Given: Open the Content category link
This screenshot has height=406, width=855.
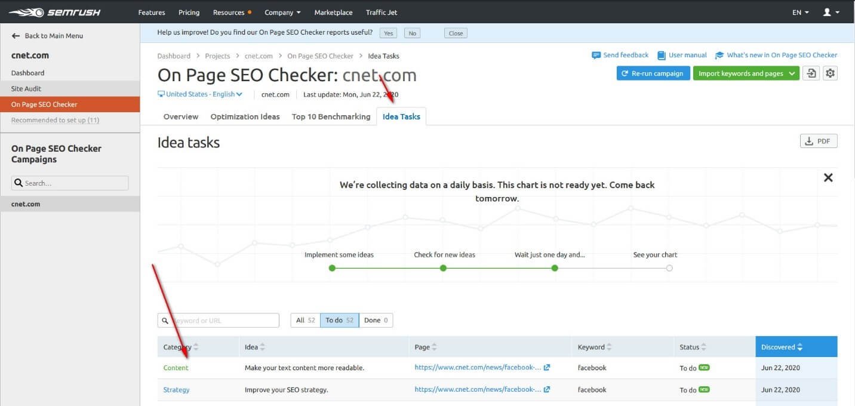Looking at the screenshot, I should tap(176, 368).
